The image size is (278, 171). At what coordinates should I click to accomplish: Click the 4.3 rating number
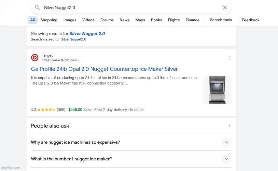coord(33,110)
